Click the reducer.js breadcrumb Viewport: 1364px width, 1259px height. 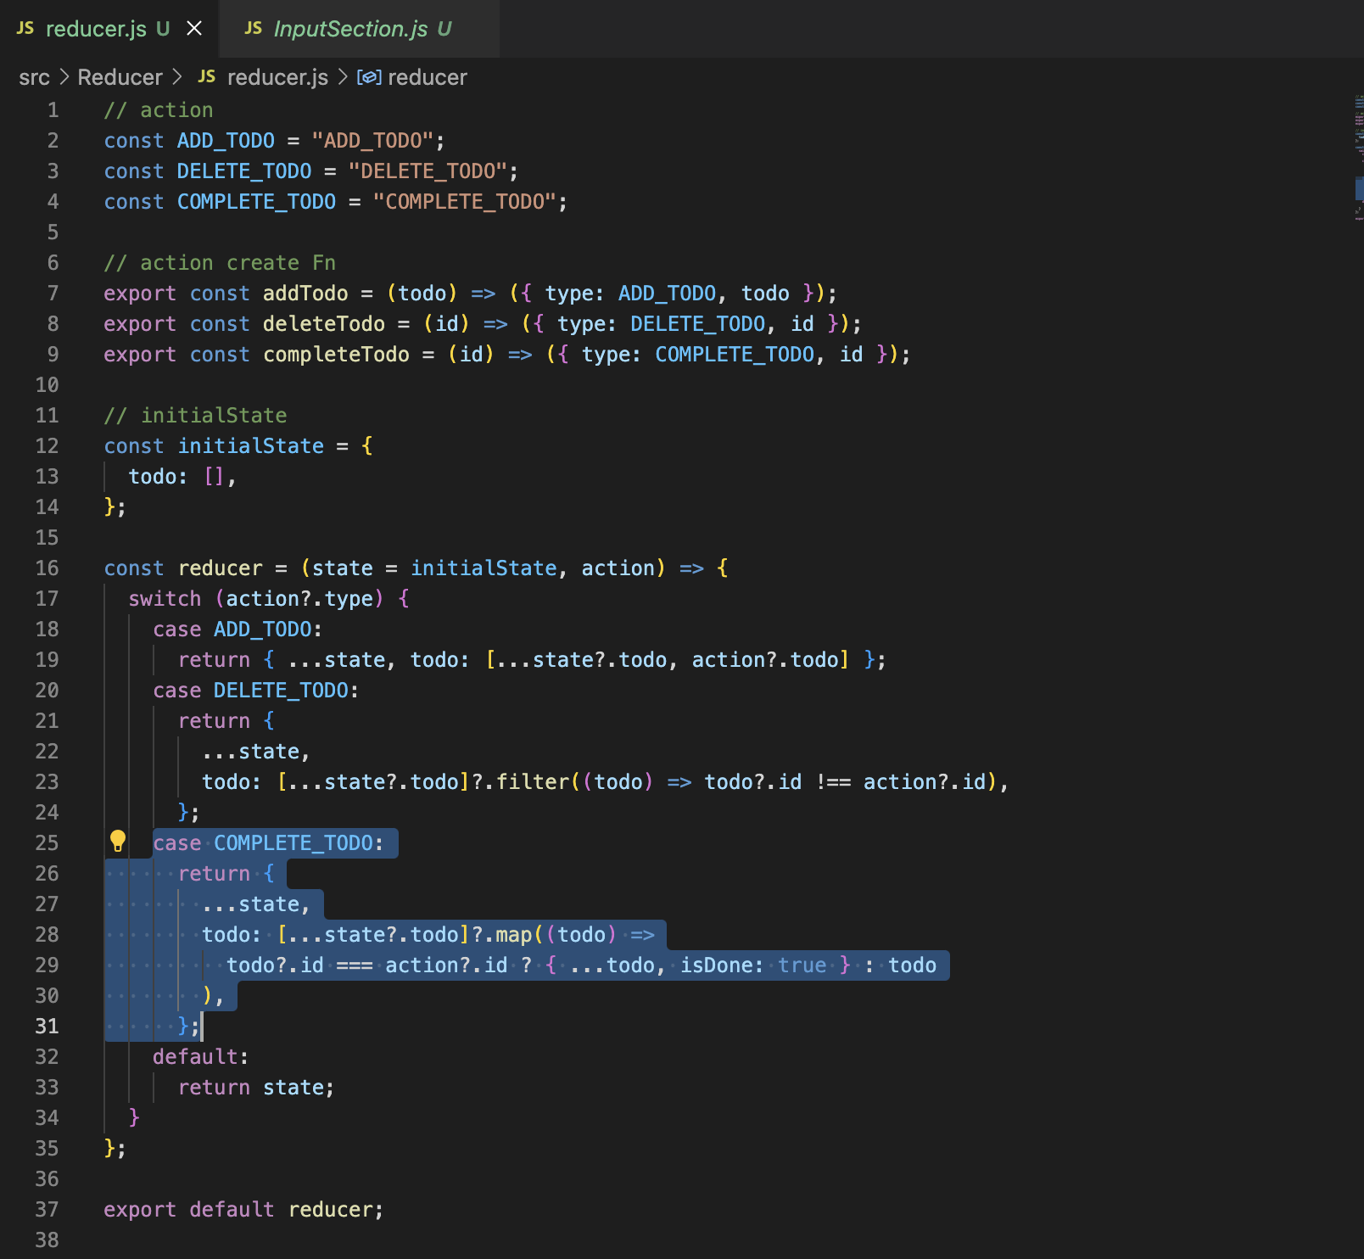click(x=277, y=77)
